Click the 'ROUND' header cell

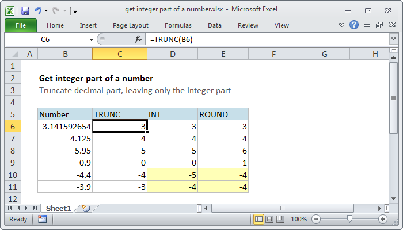tap(223, 114)
